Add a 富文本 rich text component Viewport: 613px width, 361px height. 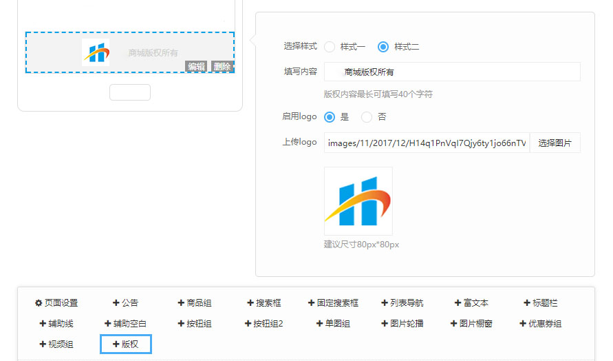(471, 302)
